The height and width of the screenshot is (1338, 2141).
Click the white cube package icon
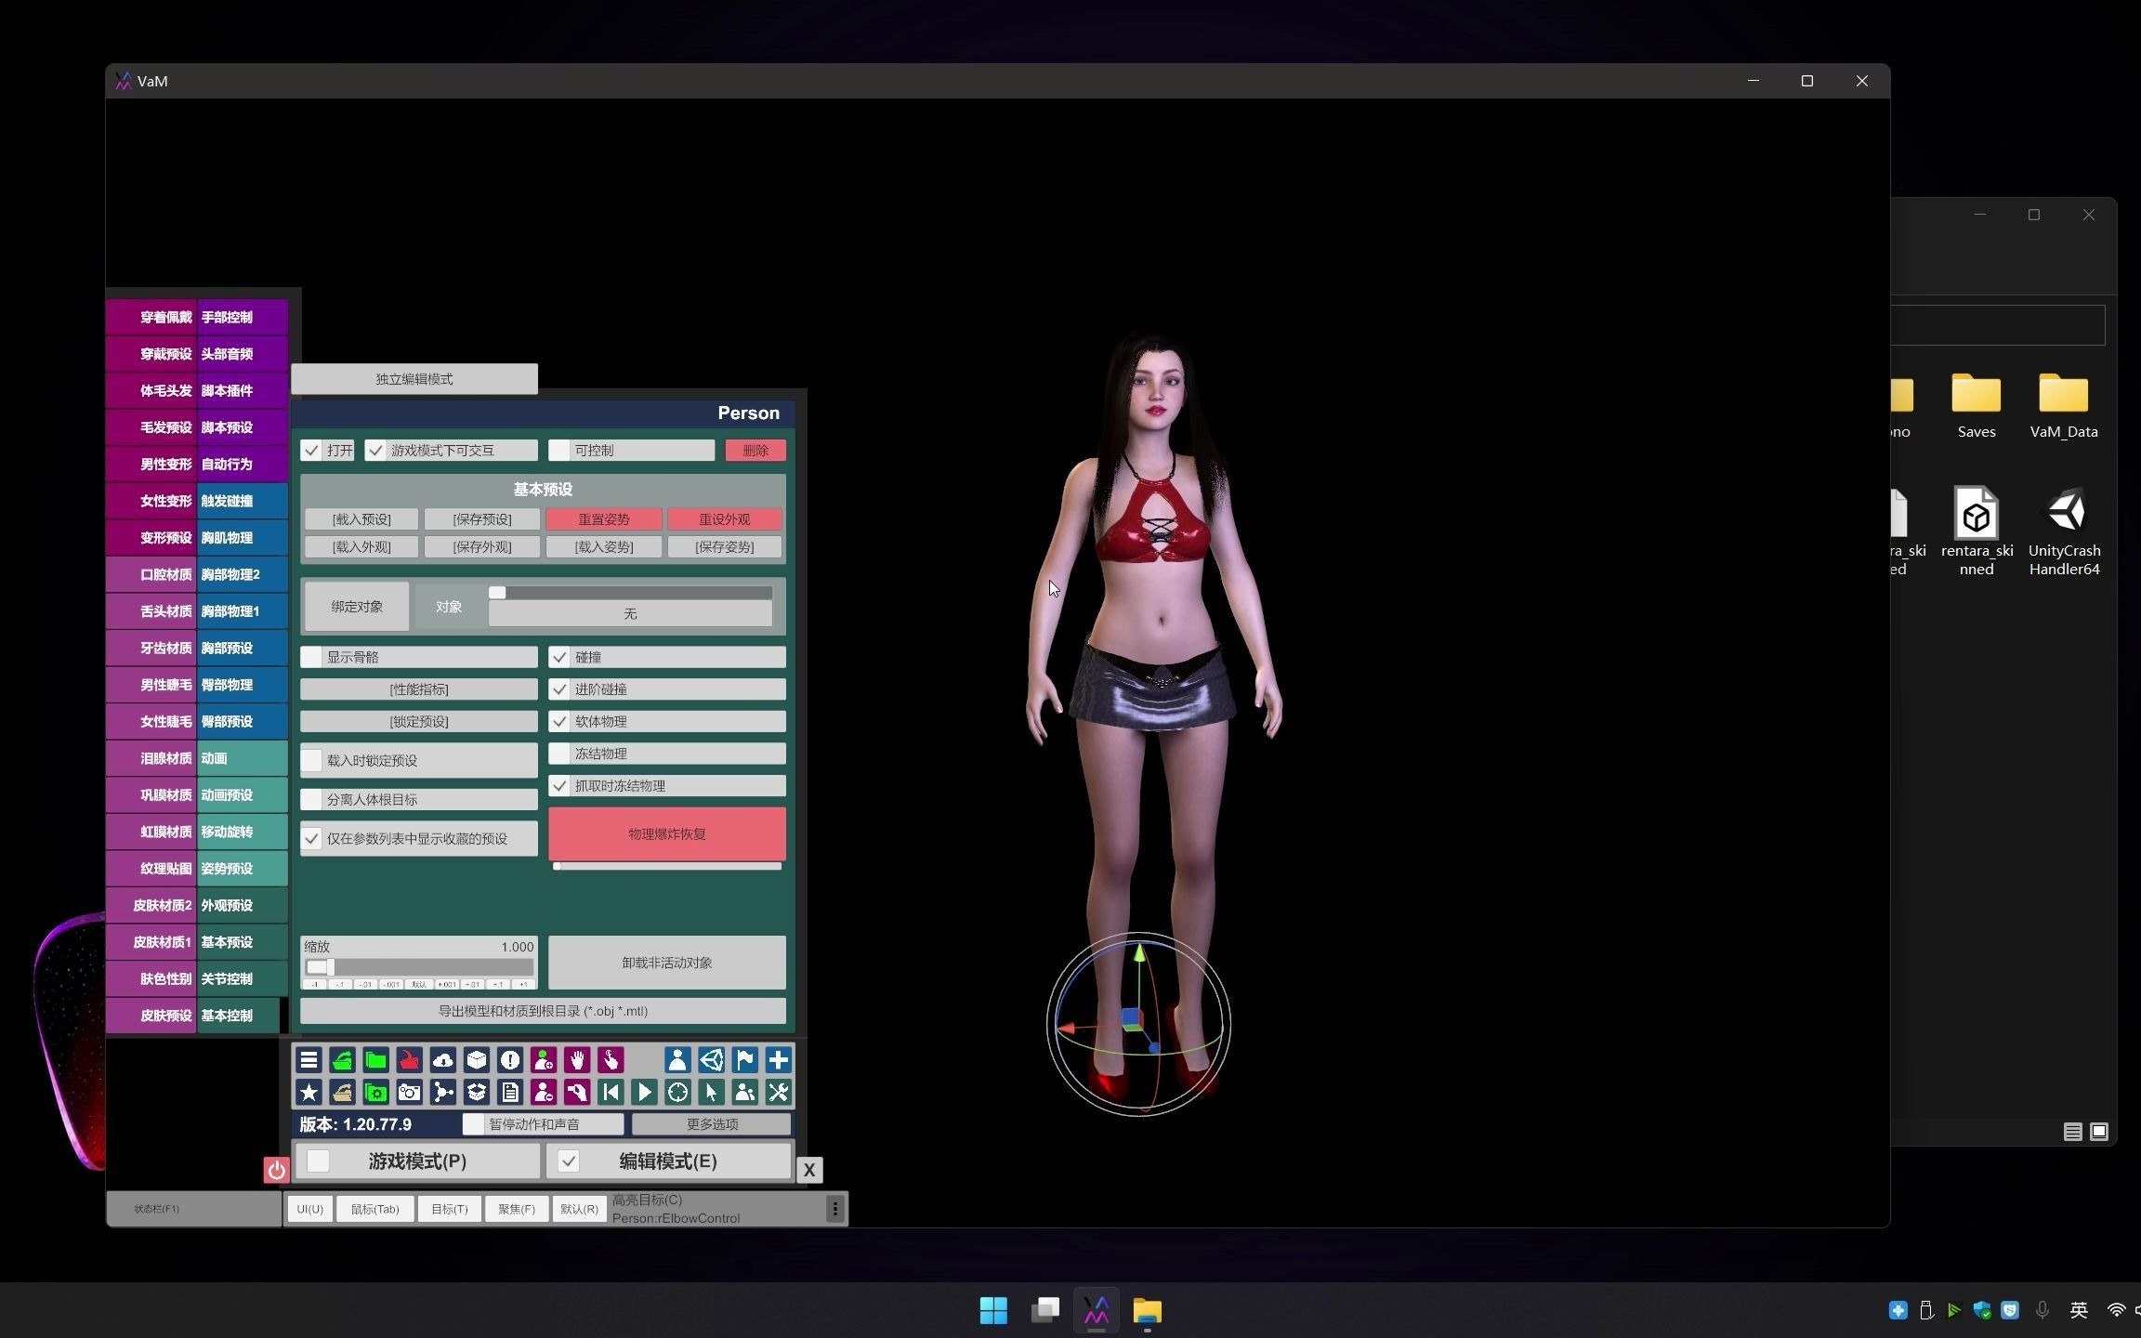pyautogui.click(x=477, y=1060)
